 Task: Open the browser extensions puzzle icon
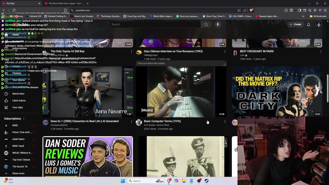click(286, 10)
